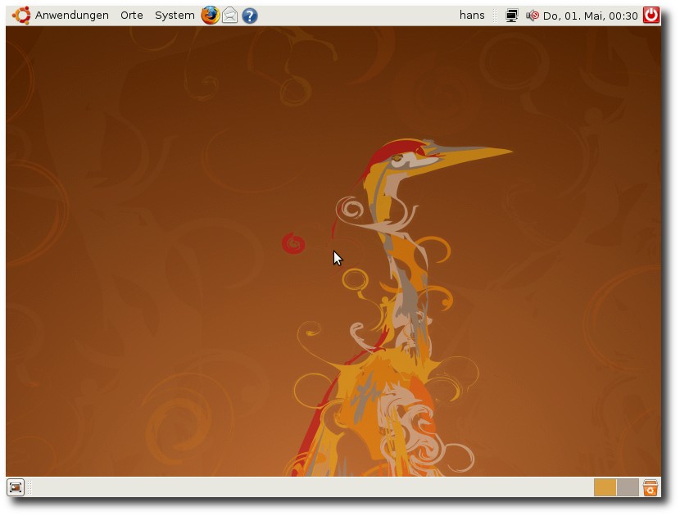This screenshot has width=680, height=516.
Task: Launch the Evolution mail envelope icon
Action: point(230,16)
